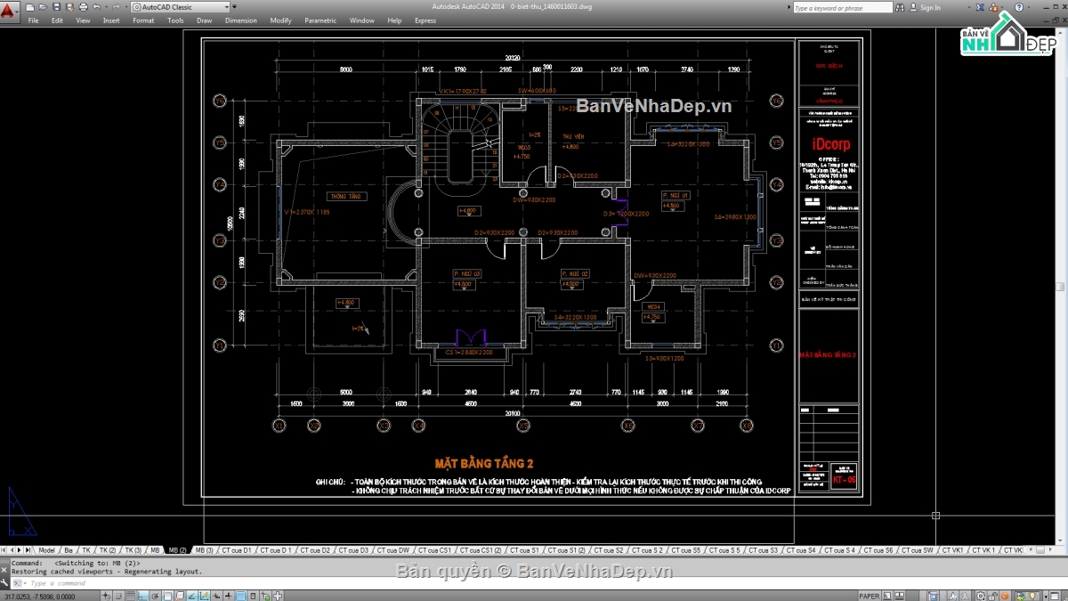The image size is (1068, 601).
Task: Toggle Object Snap Tracking in status bar
Action: (x=191, y=596)
